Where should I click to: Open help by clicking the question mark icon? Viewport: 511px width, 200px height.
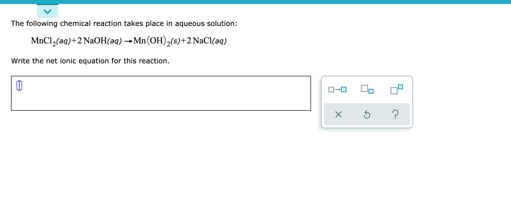(396, 114)
